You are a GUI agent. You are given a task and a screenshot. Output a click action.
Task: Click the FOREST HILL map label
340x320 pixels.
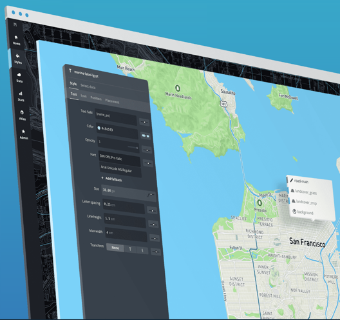click(x=270, y=295)
